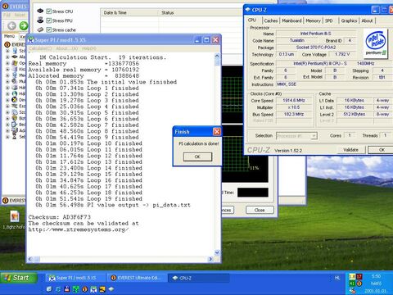Screen dimensions: 393x295
Task: Launch Super PI from quick launch bar
Action: (93, 289)
